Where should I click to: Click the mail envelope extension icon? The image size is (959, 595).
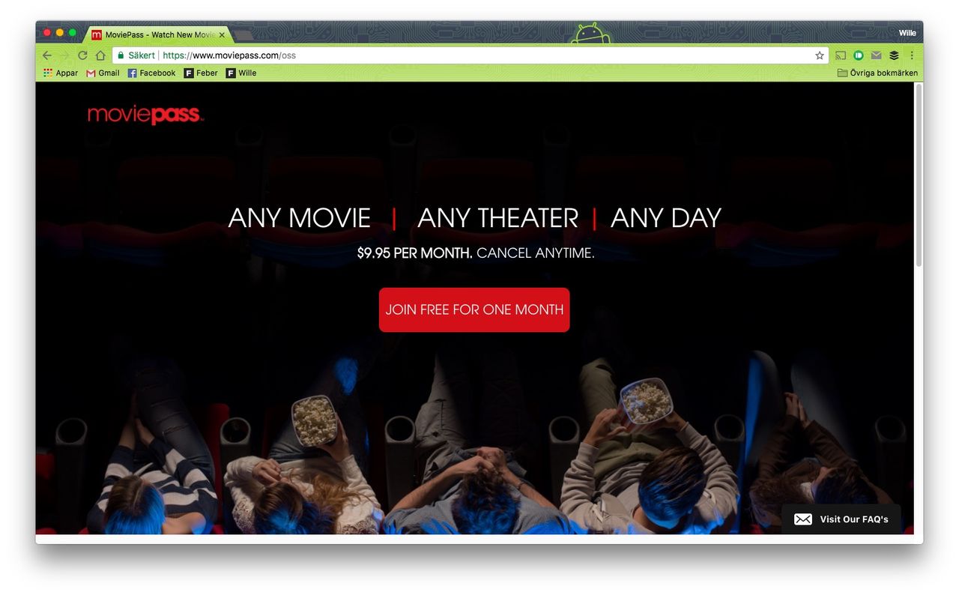(x=876, y=55)
